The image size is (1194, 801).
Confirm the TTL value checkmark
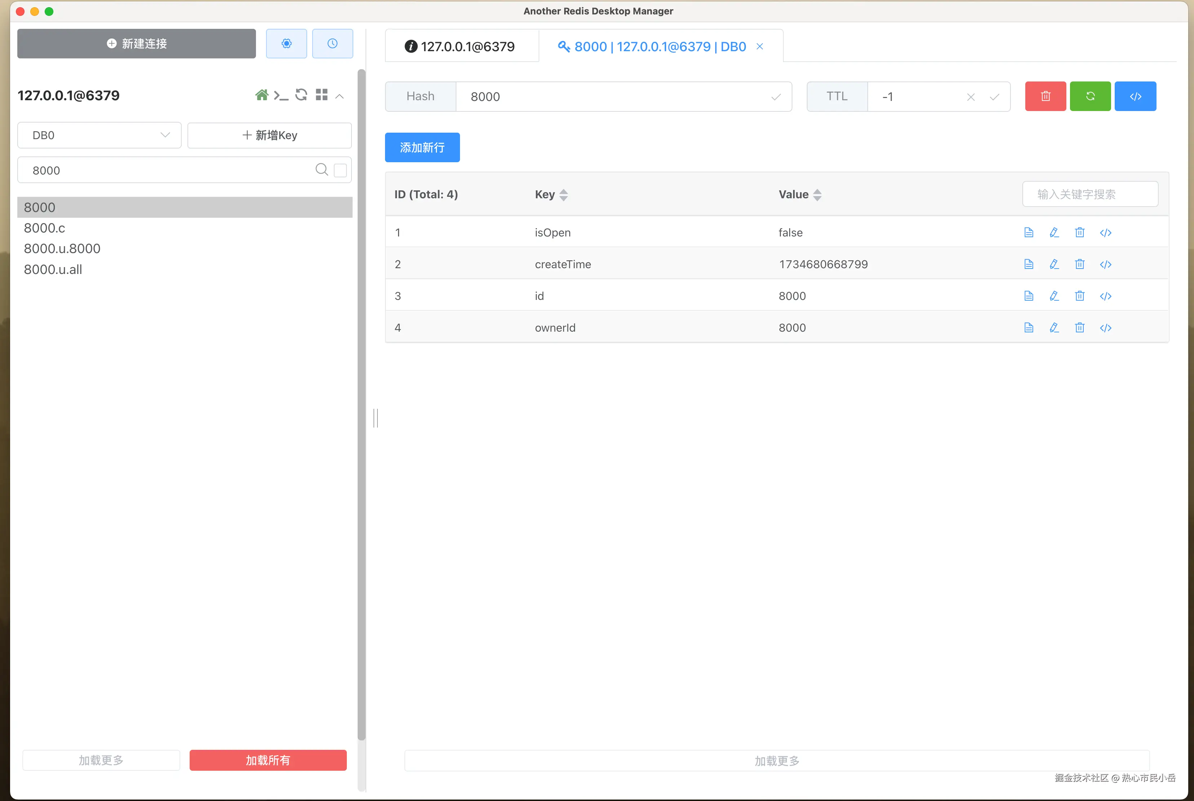click(x=994, y=97)
